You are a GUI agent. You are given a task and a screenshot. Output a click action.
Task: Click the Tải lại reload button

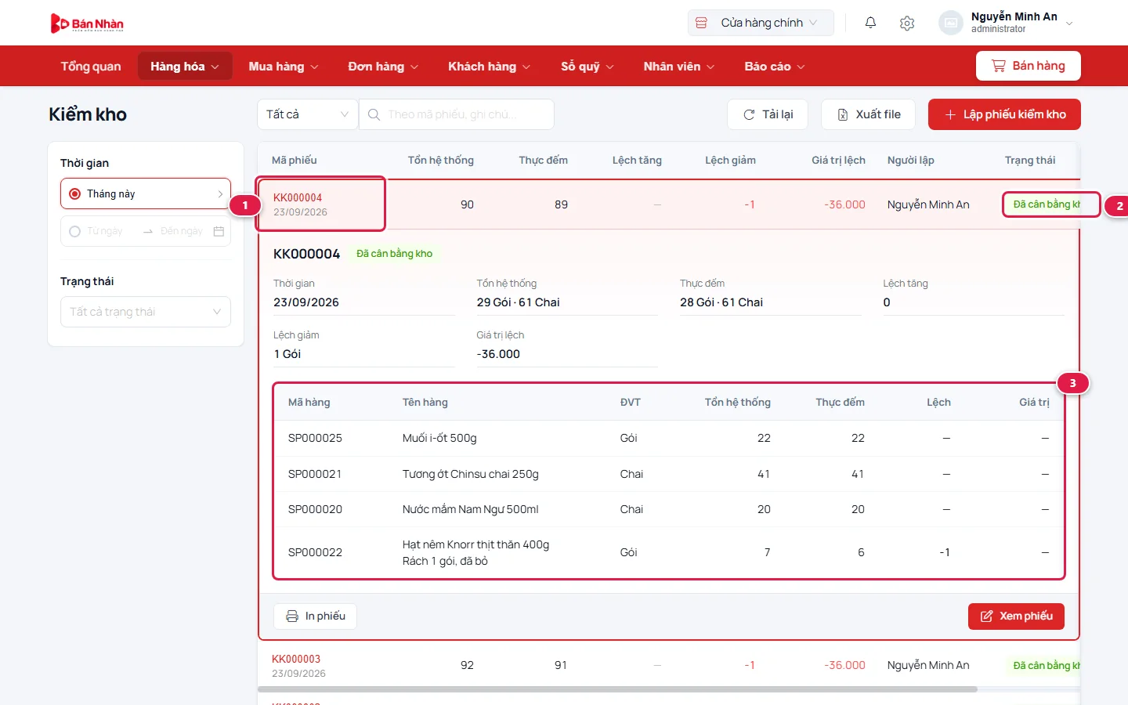tap(768, 114)
